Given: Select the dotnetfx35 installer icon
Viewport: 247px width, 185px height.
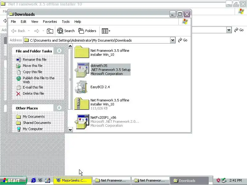Looking at the screenshot, I should (82, 70).
